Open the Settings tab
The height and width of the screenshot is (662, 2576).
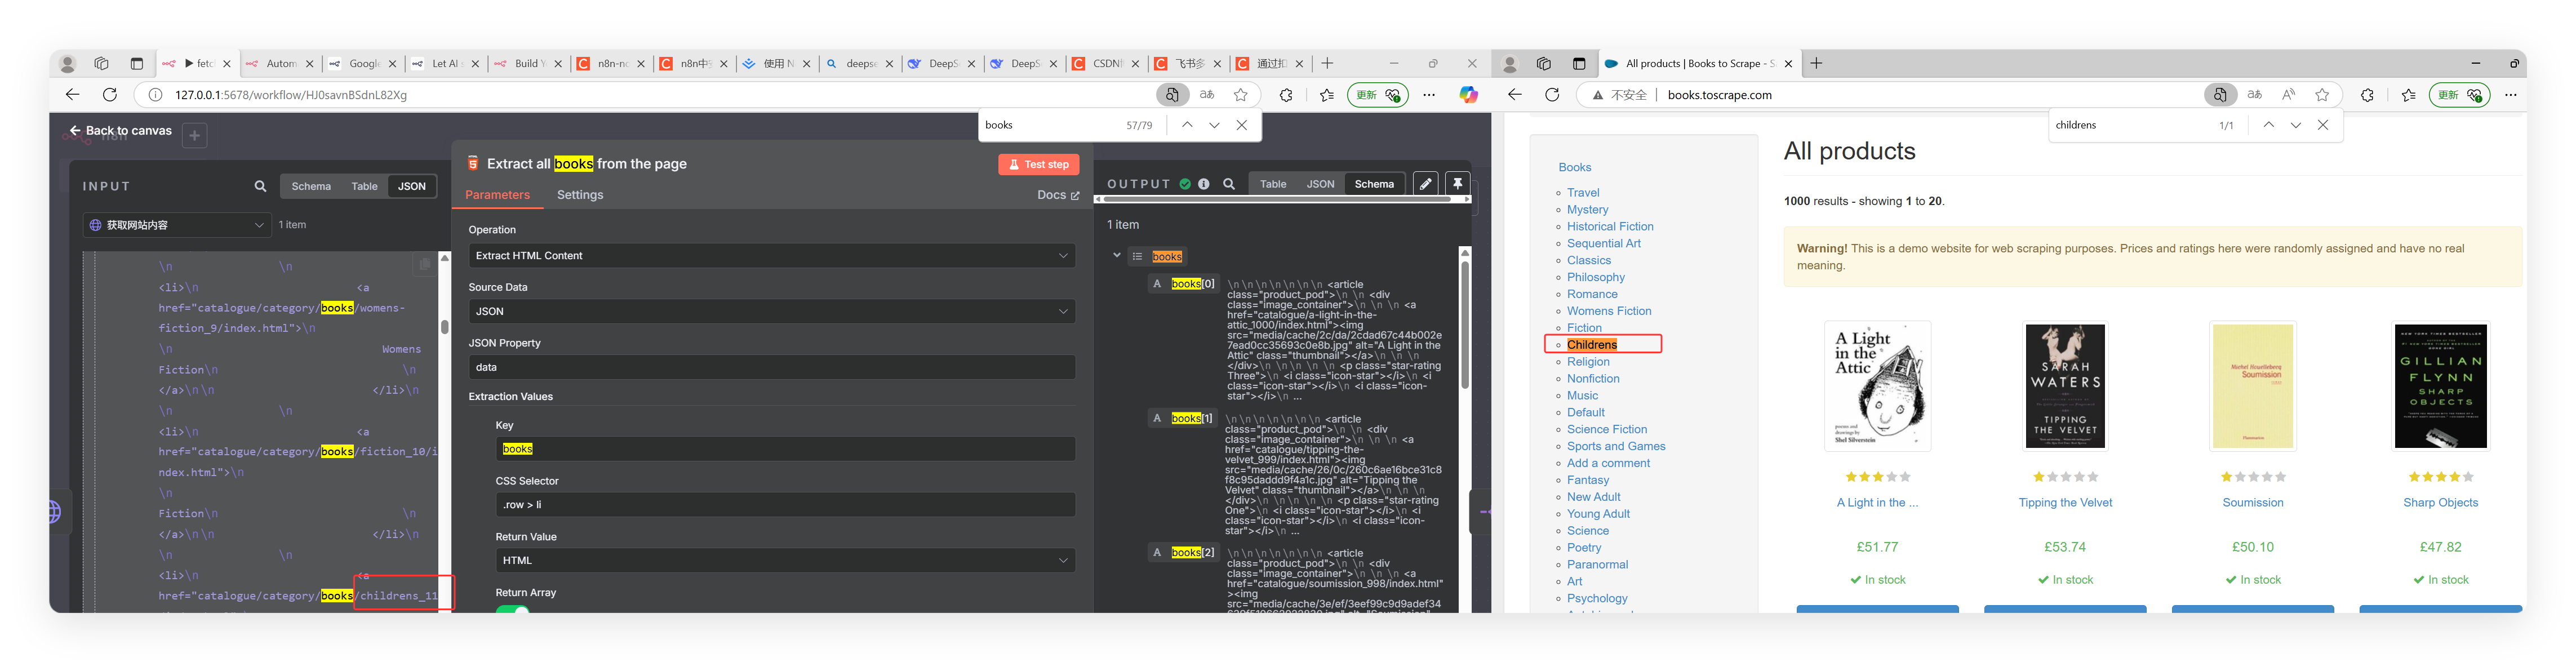coord(580,195)
